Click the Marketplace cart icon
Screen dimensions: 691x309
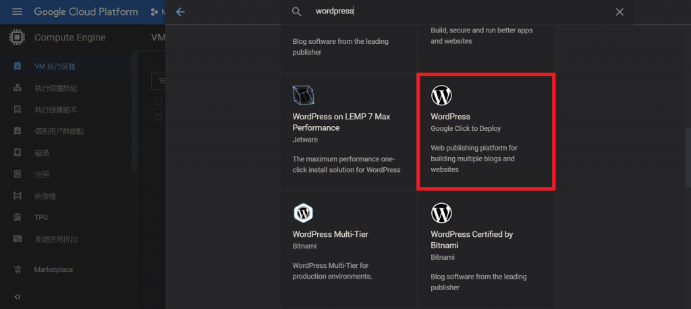coord(18,269)
